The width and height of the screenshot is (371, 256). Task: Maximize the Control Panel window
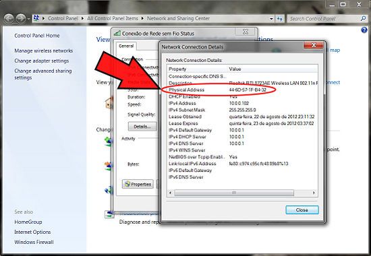[x=343, y=4]
